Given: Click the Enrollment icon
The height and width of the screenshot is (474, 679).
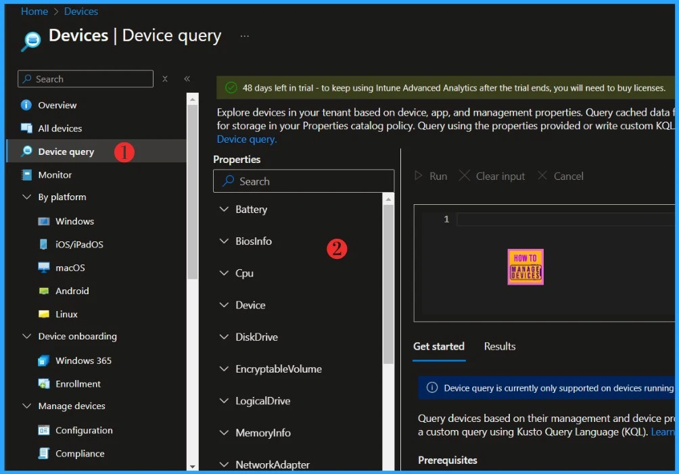Looking at the screenshot, I should [x=44, y=383].
